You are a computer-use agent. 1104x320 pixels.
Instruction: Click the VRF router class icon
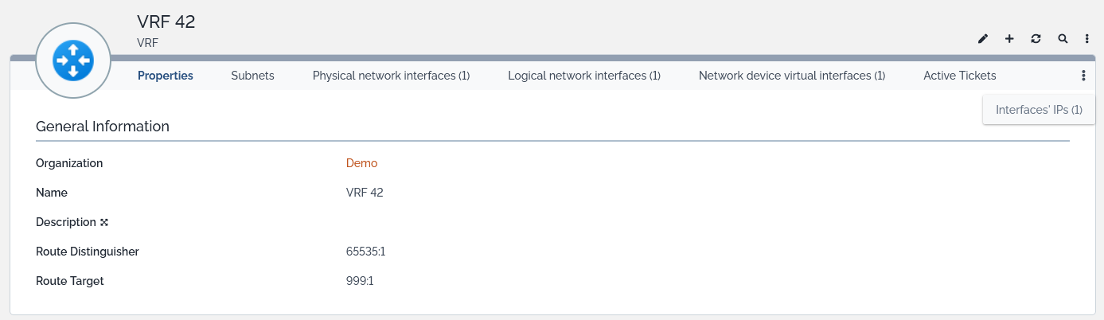click(72, 60)
